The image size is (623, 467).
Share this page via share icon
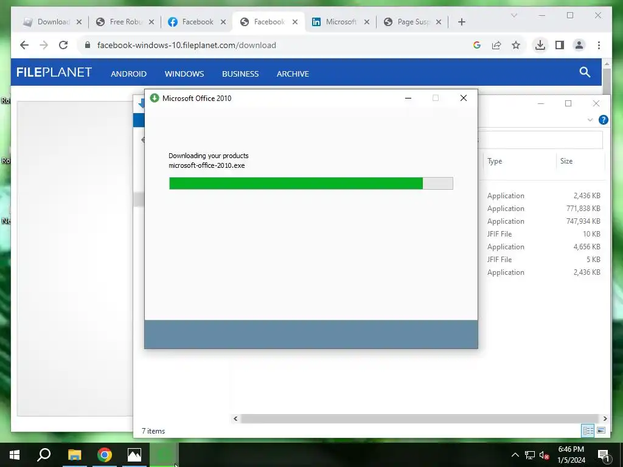click(x=496, y=45)
